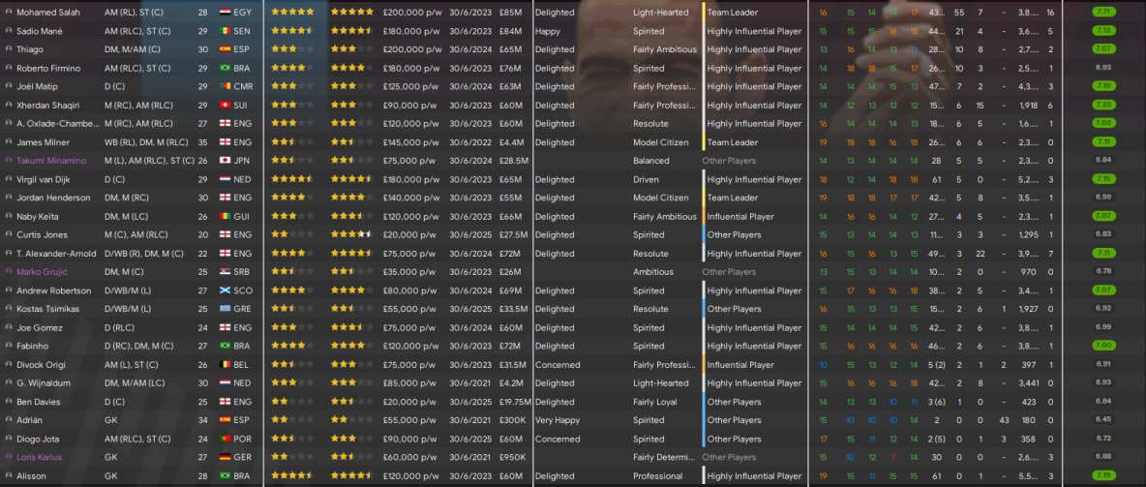Click the Japan flag in Minamino's row
Image resolution: width=1146 pixels, height=487 pixels.
point(226,161)
